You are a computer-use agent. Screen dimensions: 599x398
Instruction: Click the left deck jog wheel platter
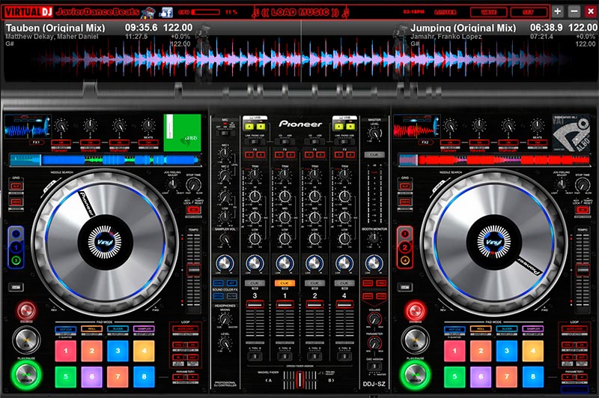click(105, 242)
